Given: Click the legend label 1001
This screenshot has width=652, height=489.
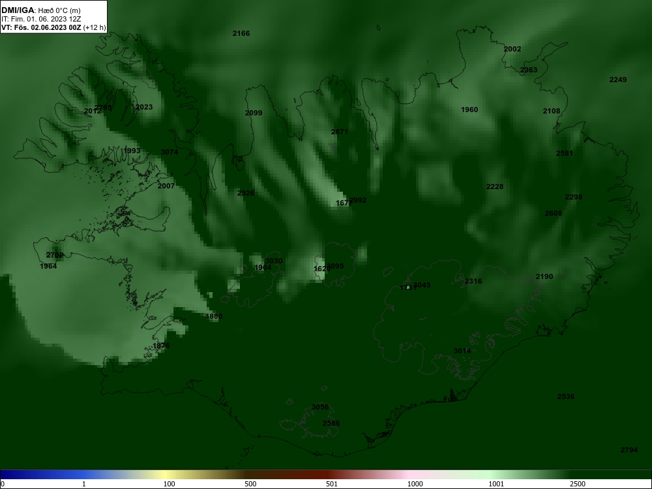Looking at the screenshot, I should (x=496, y=484).
